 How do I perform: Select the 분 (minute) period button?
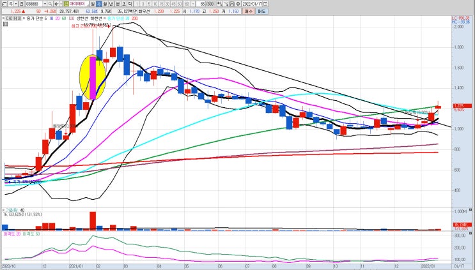click(118, 4)
